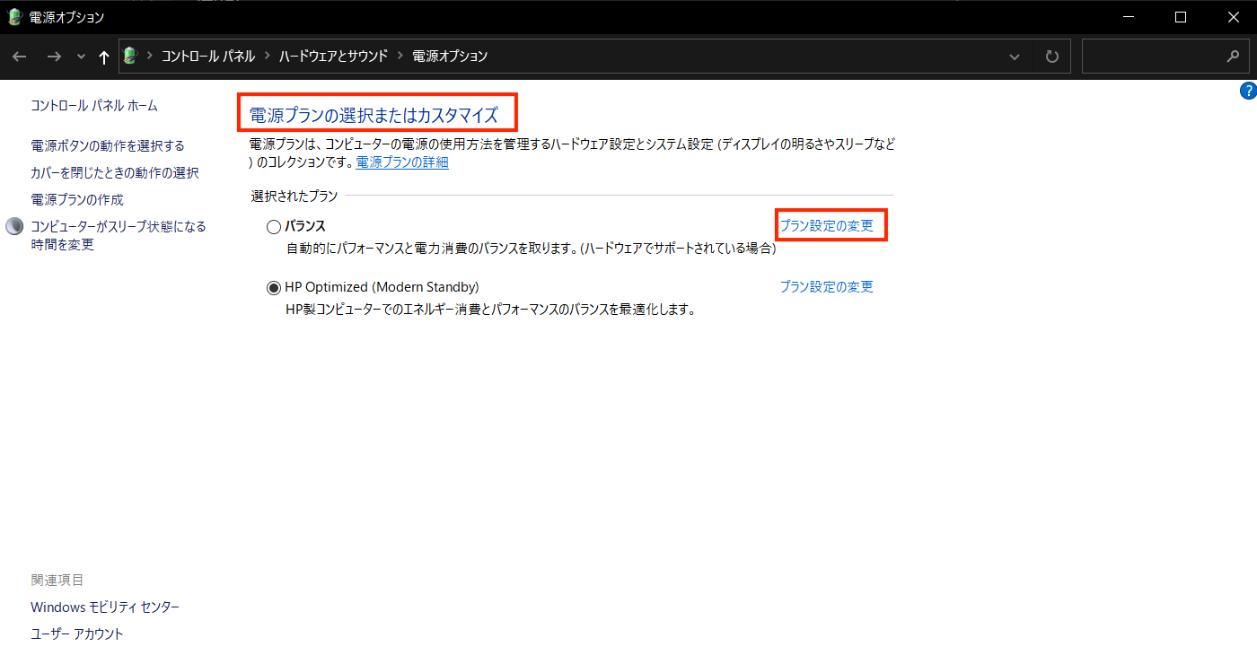Open Windows モビリティ センター
The width and height of the screenshot is (1257, 664).
[x=104, y=607]
